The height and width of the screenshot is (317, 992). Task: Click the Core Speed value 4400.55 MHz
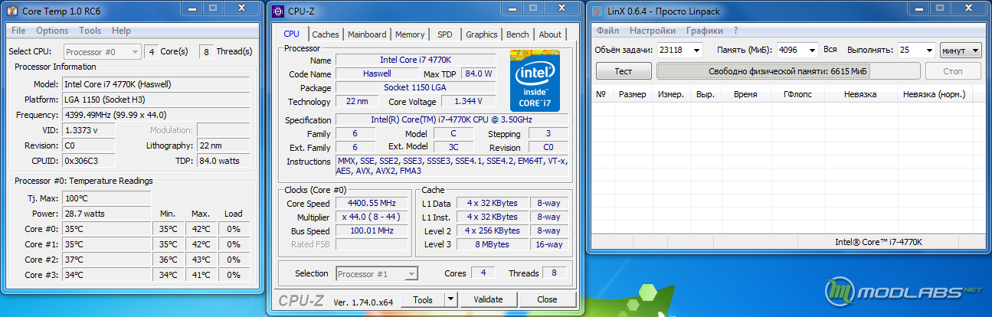(372, 204)
